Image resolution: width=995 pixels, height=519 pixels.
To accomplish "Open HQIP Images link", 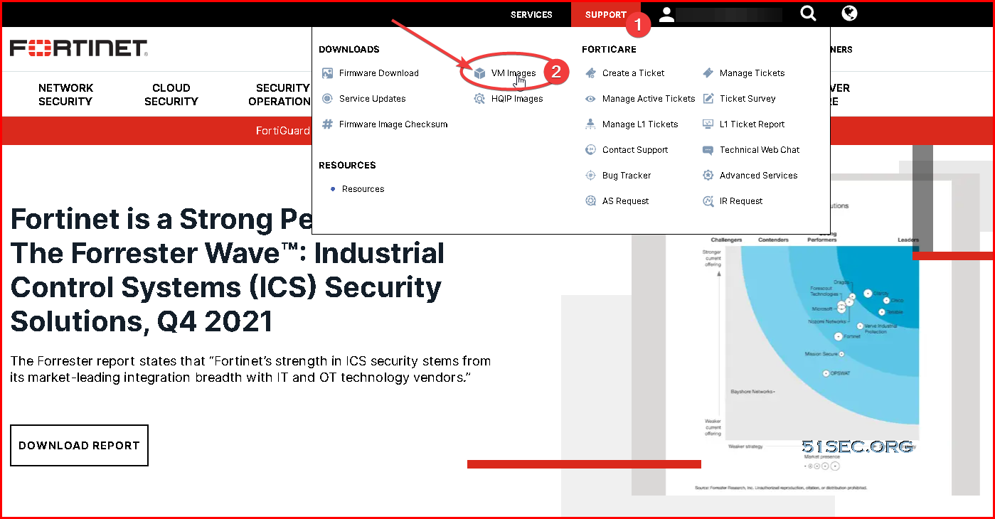I will [x=517, y=99].
